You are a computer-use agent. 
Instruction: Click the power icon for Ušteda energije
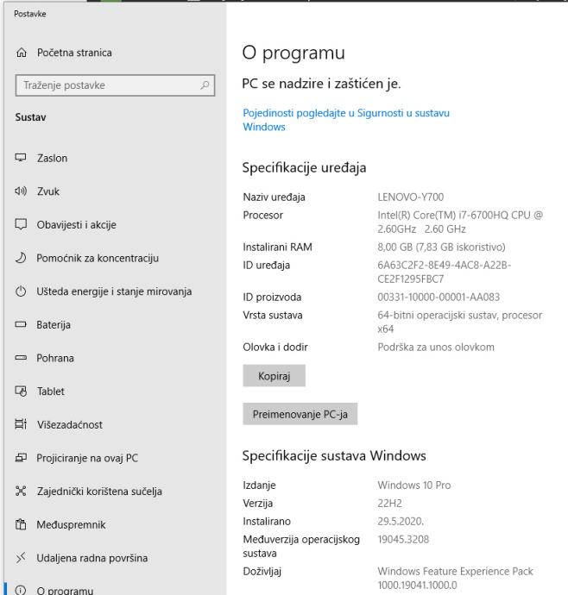21,291
